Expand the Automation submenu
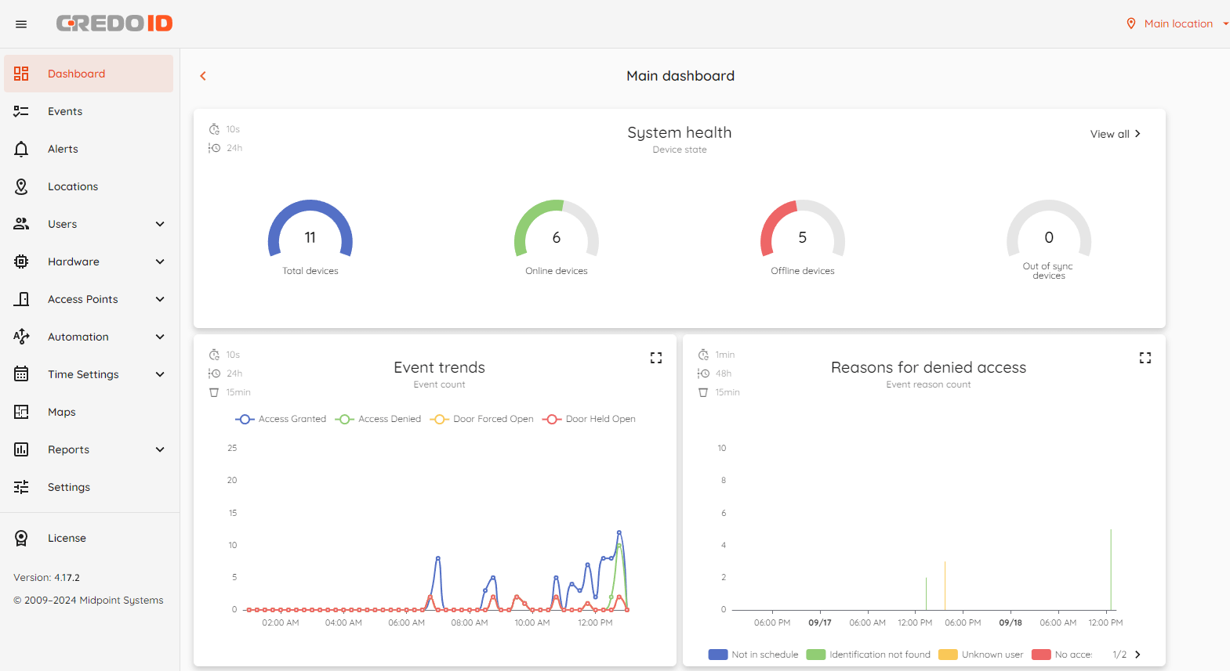The height and width of the screenshot is (671, 1230). (160, 337)
